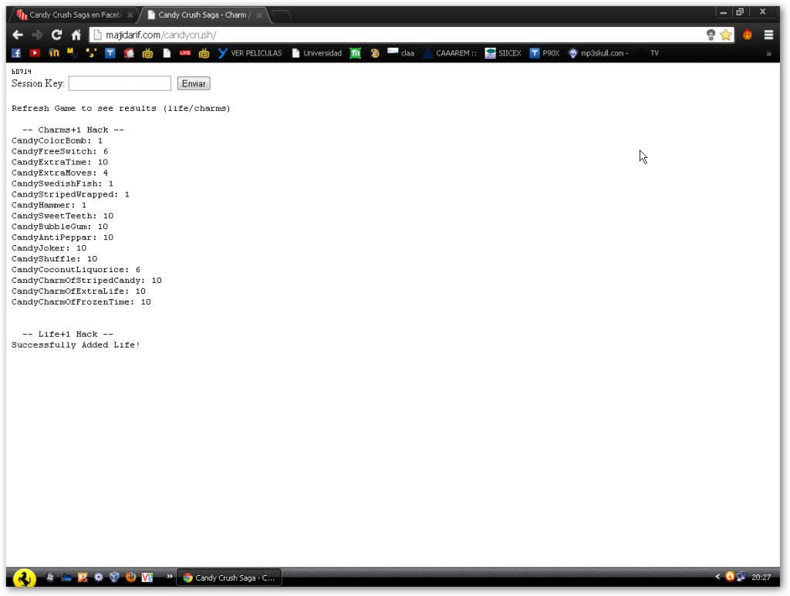The image size is (790, 596).
Task: Click the taskbar clock showing 20:27
Action: click(761, 577)
